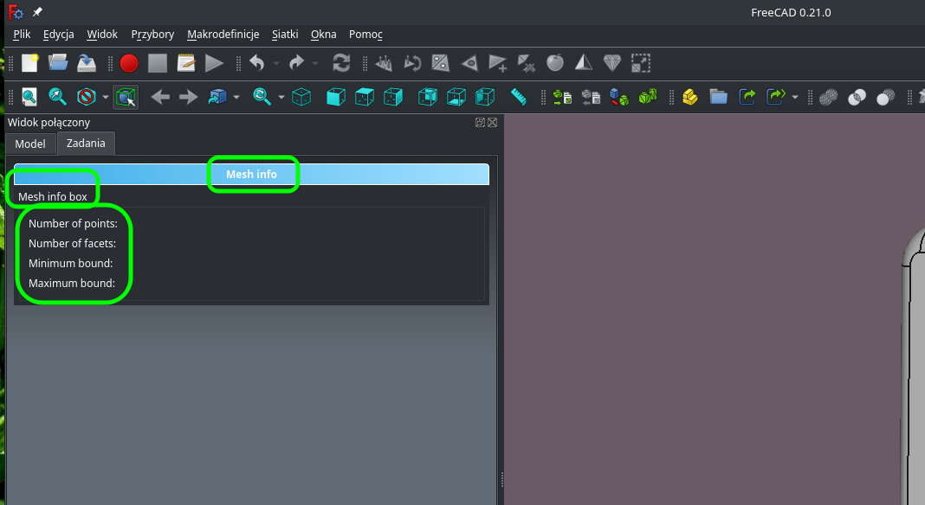
Task: Open draw style hexagon icon
Action: tap(86, 97)
